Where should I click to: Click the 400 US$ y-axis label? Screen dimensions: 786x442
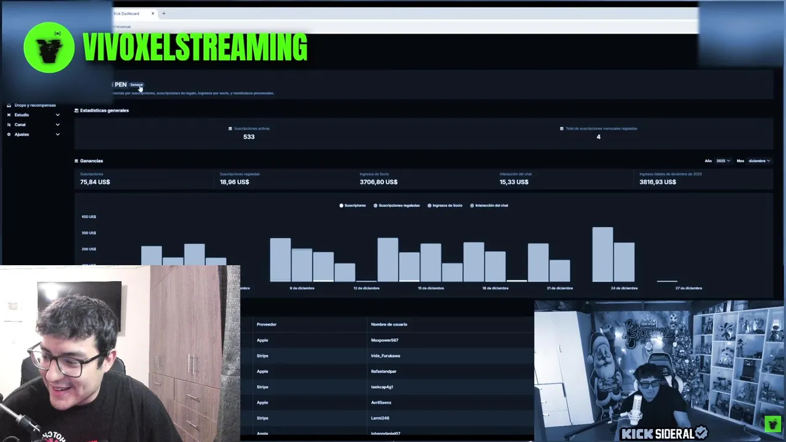[x=88, y=217]
